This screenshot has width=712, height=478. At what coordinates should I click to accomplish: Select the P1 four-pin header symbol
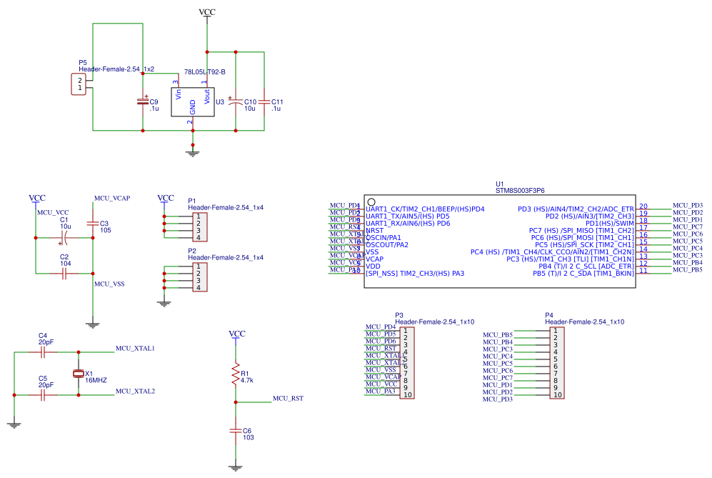(199, 226)
